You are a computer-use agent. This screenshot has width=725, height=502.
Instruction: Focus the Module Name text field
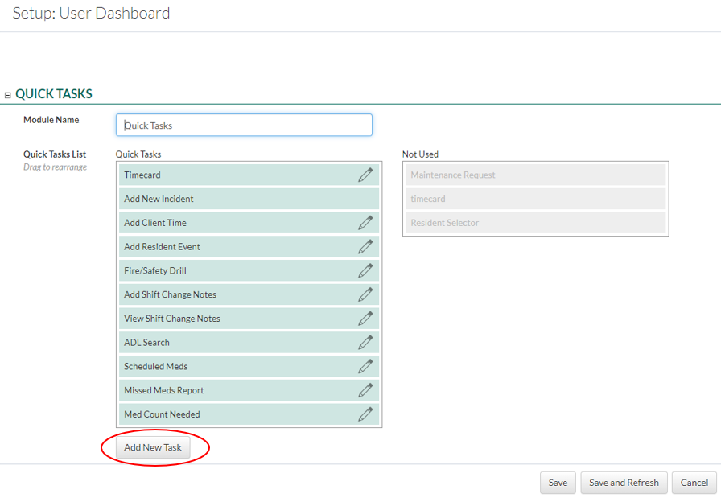tap(244, 125)
